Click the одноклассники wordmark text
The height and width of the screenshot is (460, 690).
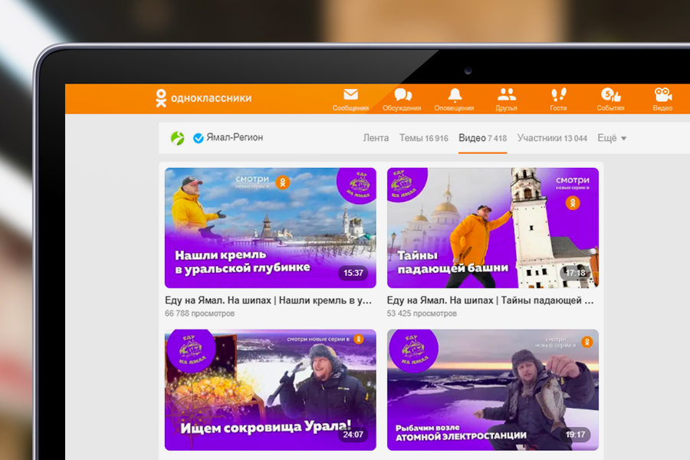click(212, 98)
